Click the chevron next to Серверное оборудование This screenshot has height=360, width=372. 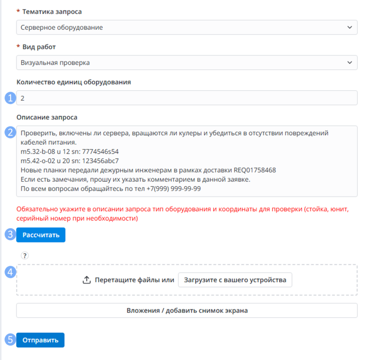[x=349, y=28]
